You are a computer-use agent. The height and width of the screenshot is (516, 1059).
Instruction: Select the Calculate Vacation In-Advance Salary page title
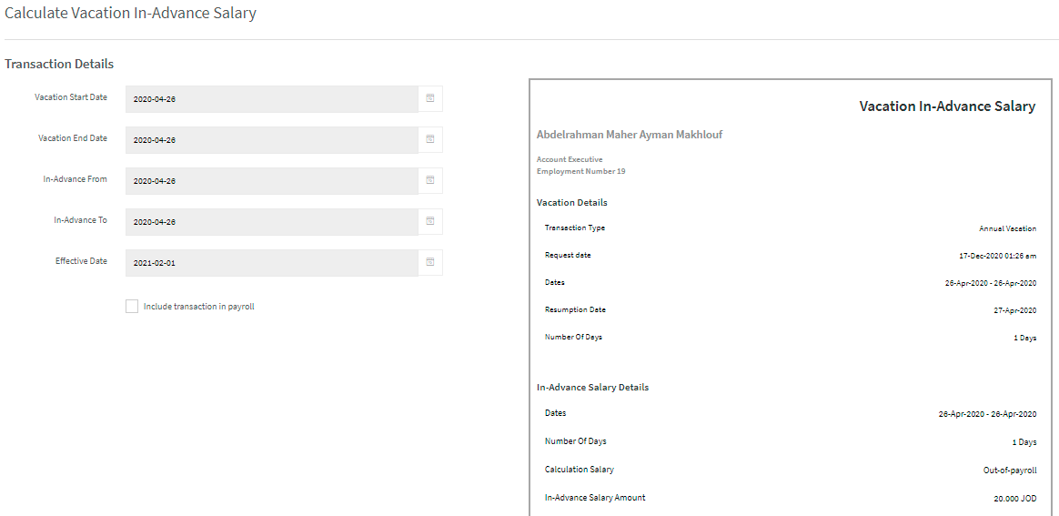click(x=130, y=13)
